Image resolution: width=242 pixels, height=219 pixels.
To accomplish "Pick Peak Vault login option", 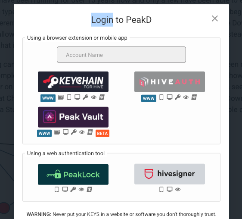I will pos(73,117).
